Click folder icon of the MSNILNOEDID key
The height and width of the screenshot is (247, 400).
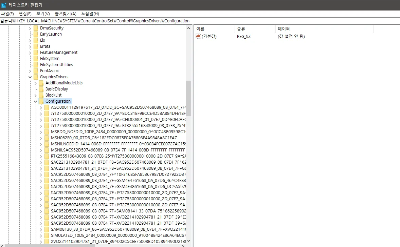(47, 144)
